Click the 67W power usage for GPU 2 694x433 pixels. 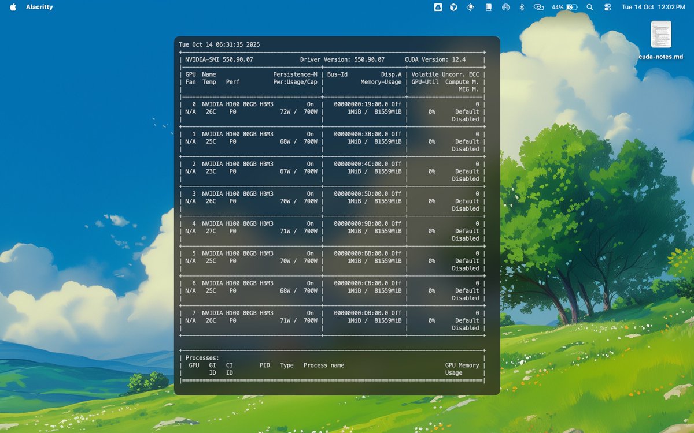(285, 171)
